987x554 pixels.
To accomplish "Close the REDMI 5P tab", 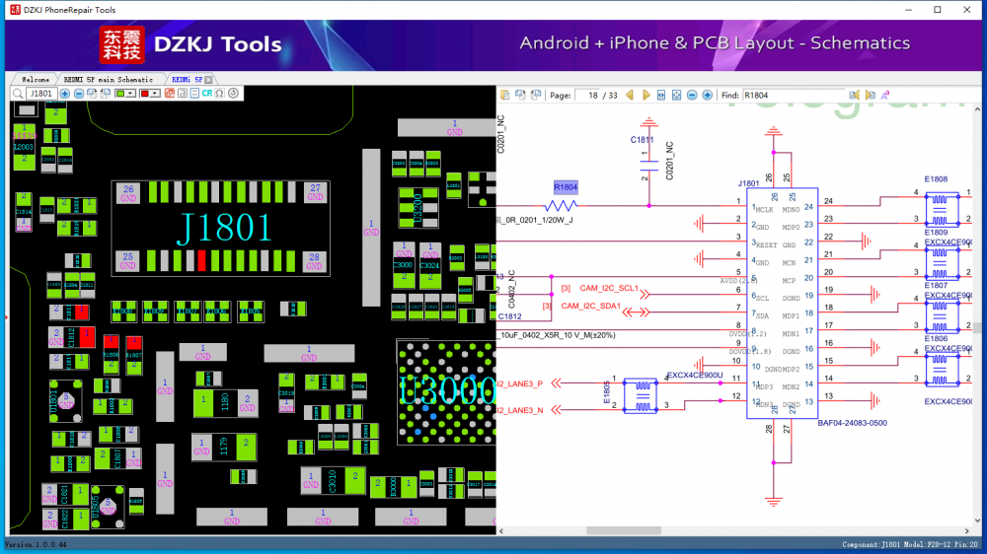I will (x=208, y=79).
